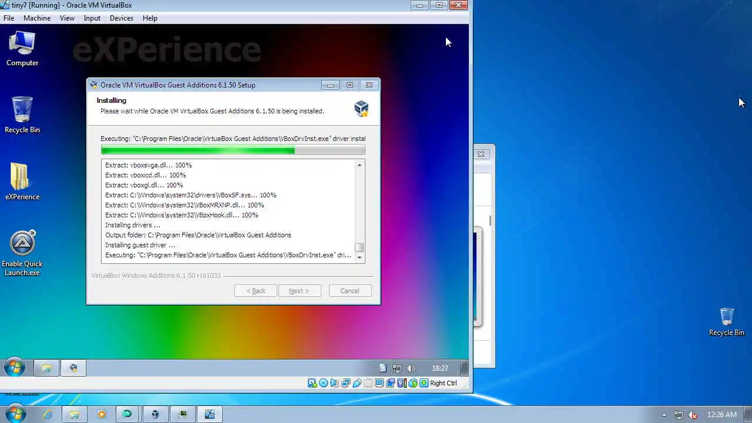Click the shared folders status icon

[368, 383]
